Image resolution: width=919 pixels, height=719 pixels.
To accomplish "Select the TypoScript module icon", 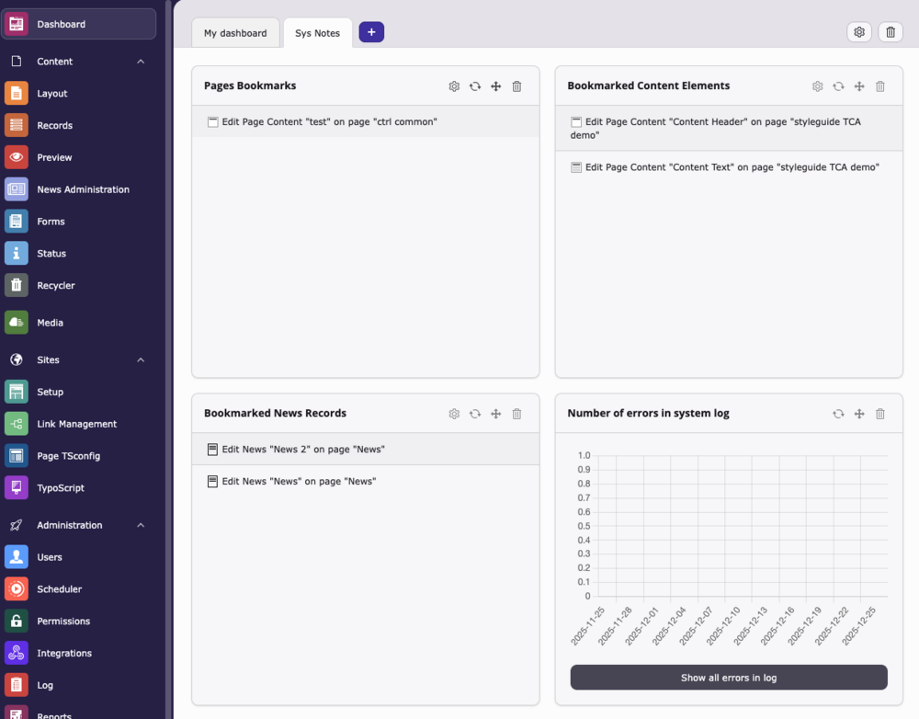I will (x=17, y=488).
